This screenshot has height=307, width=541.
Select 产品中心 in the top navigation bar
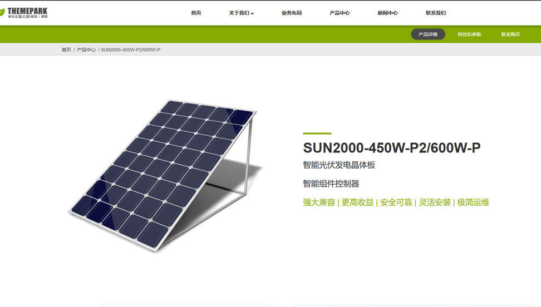click(x=340, y=13)
